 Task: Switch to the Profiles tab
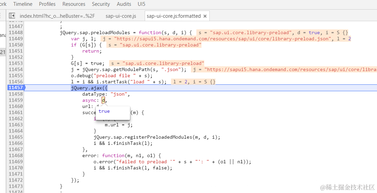(47, 4)
